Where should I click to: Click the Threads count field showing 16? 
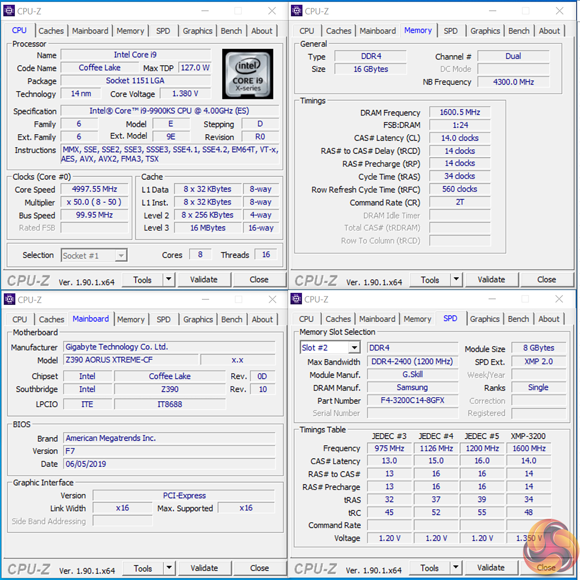(x=266, y=255)
